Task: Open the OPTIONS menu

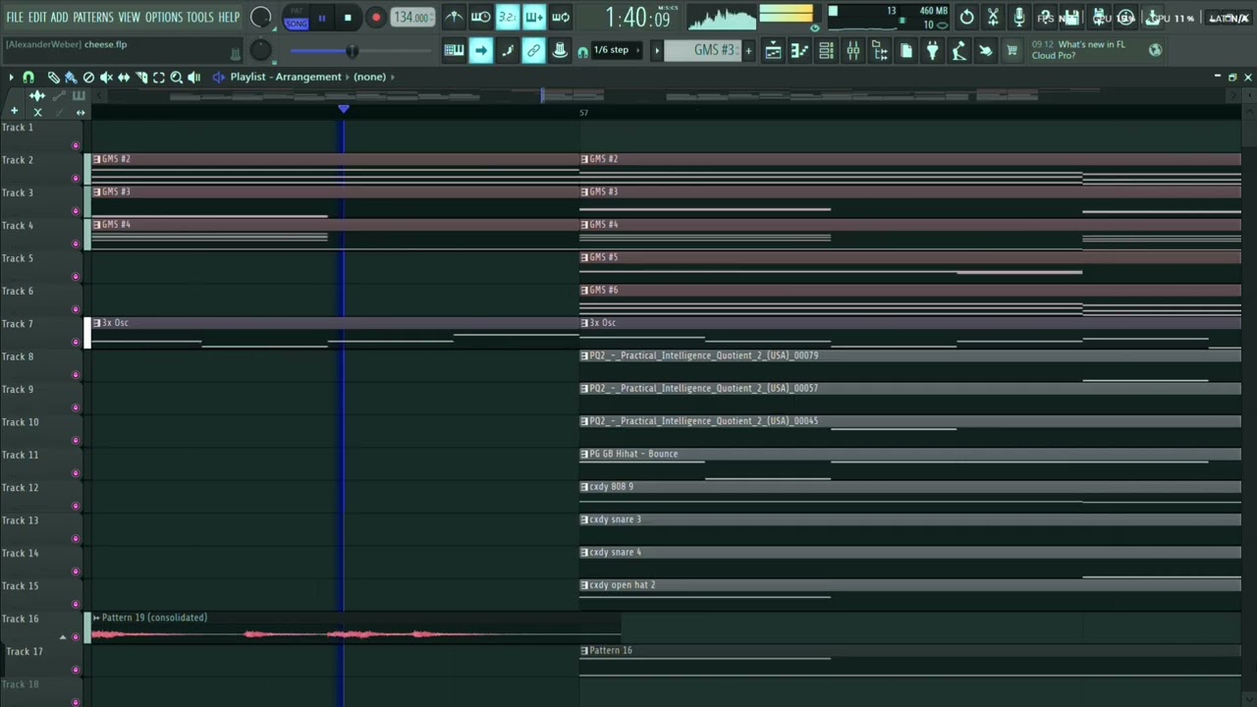Action: 164,18
